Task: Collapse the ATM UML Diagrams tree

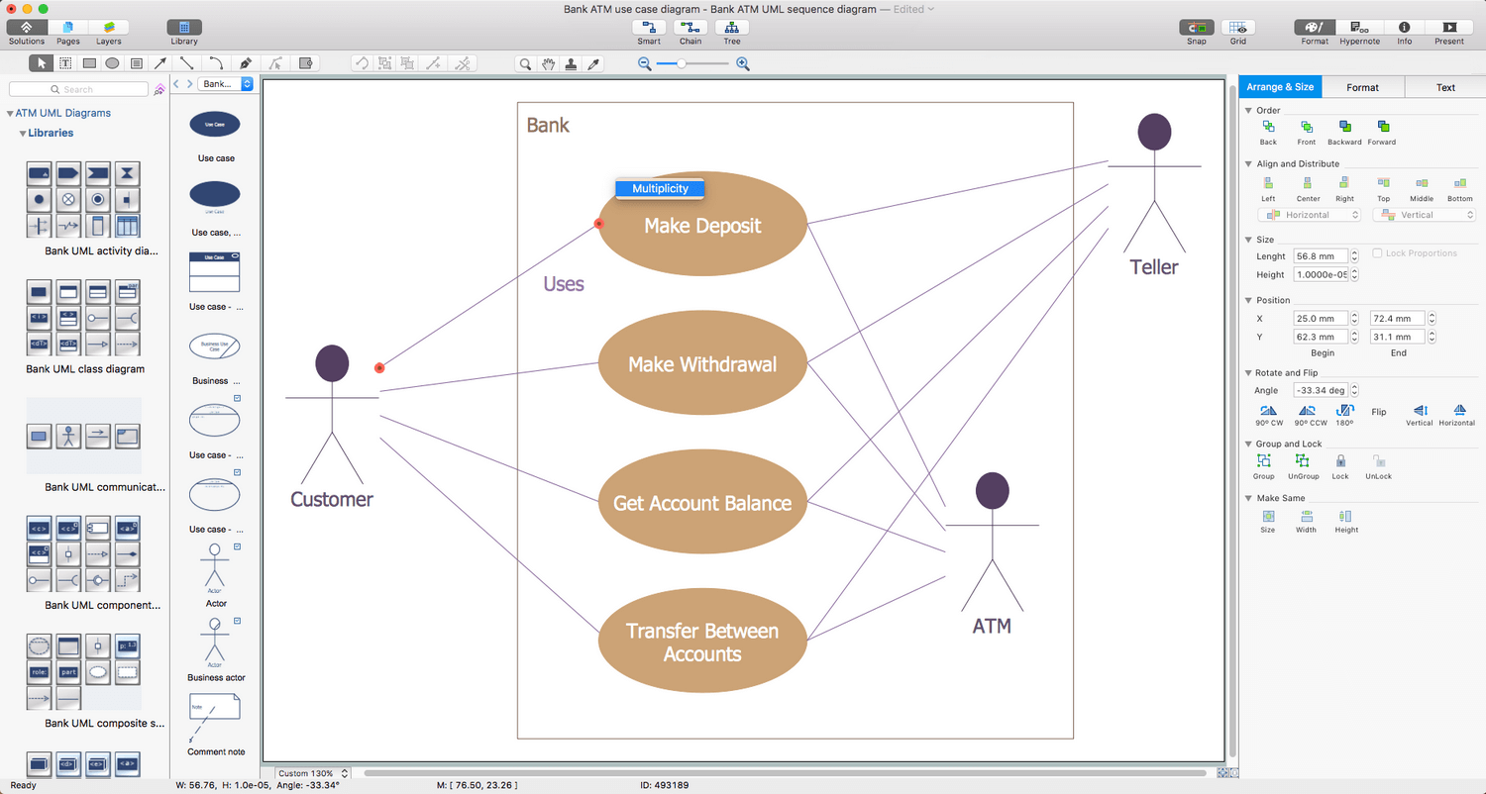Action: click(x=10, y=114)
